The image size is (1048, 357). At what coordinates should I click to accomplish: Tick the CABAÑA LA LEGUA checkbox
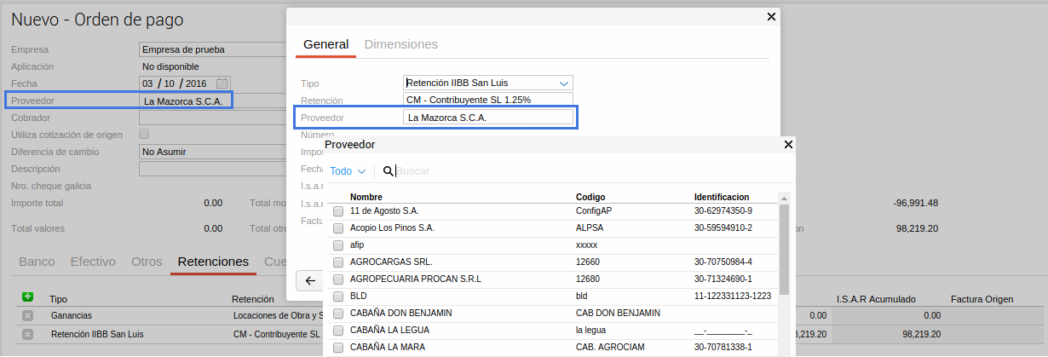[x=338, y=331]
